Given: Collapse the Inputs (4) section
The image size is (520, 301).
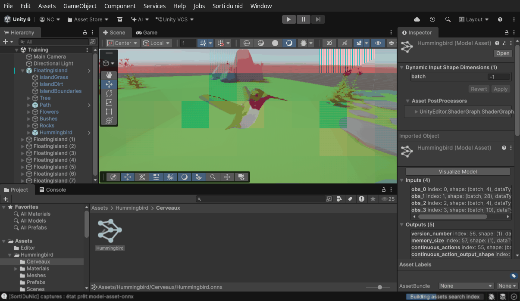Looking at the screenshot, I should (x=402, y=180).
